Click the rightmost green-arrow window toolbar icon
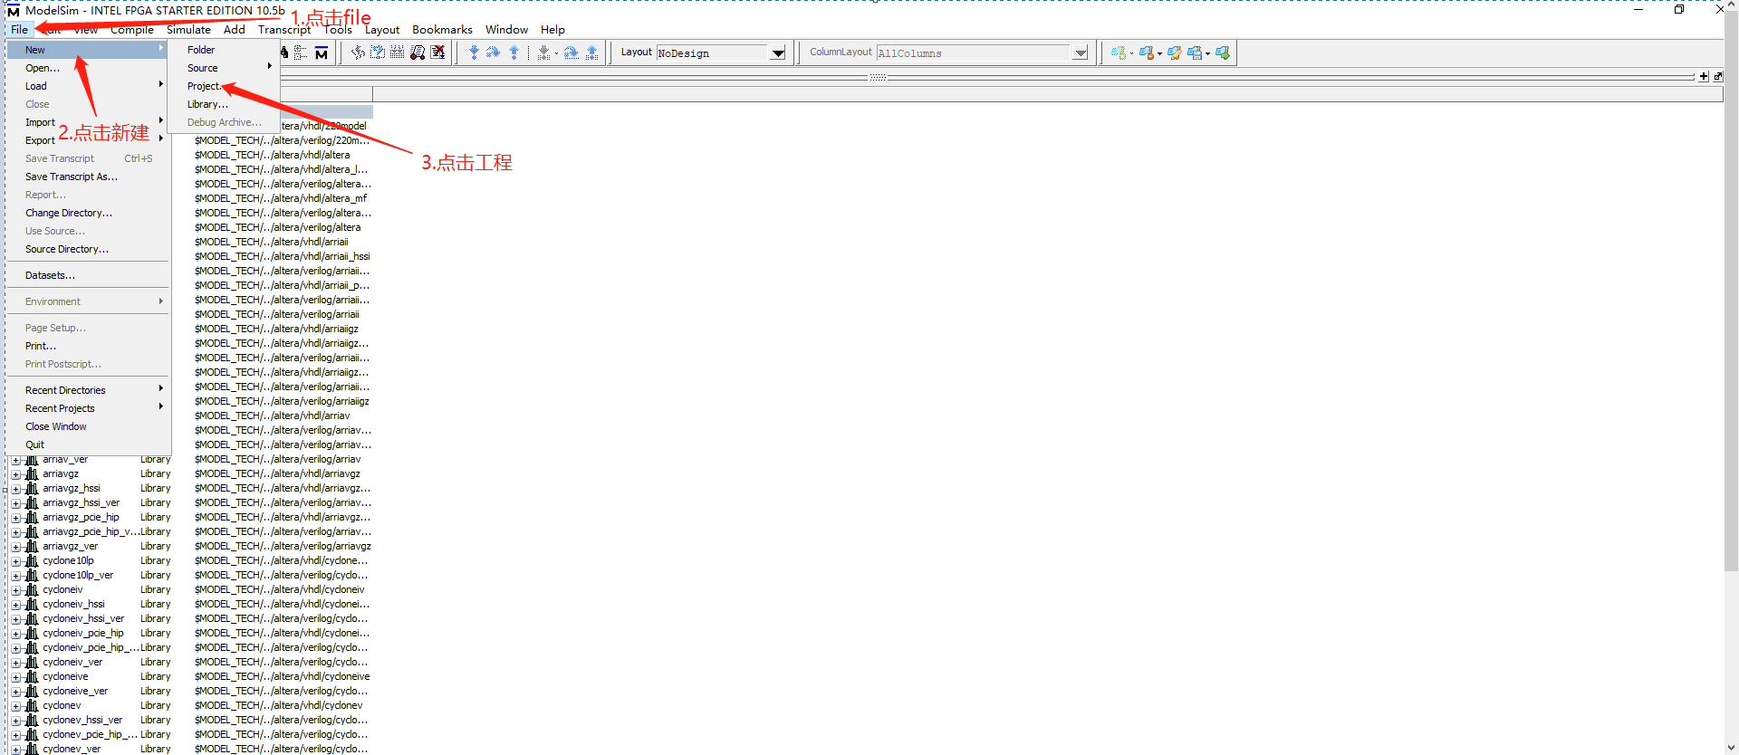 (x=1223, y=53)
